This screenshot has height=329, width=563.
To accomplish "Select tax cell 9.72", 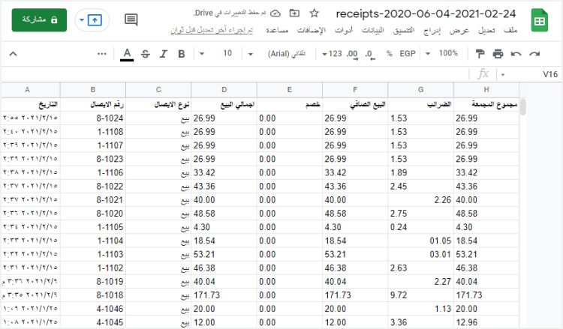I will (x=420, y=295).
